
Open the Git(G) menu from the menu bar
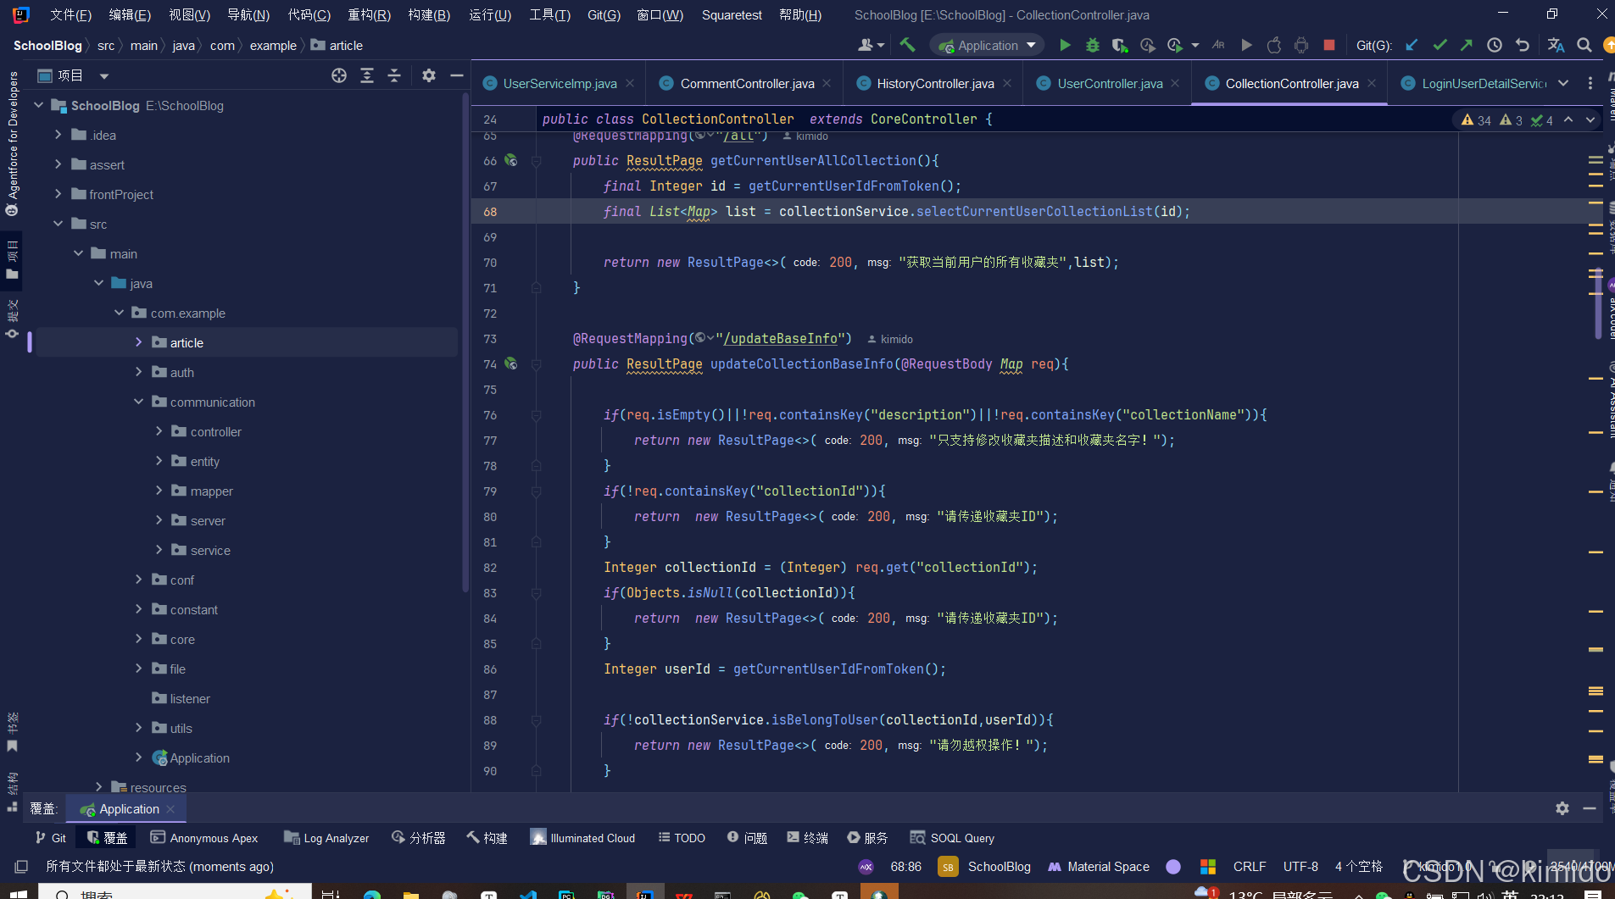pos(604,14)
